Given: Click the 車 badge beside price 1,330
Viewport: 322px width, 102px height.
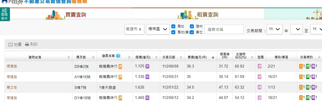Looking at the screenshot, I should coord(148,77).
